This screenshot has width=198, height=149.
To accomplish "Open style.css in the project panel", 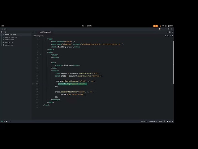I will point(9,45).
